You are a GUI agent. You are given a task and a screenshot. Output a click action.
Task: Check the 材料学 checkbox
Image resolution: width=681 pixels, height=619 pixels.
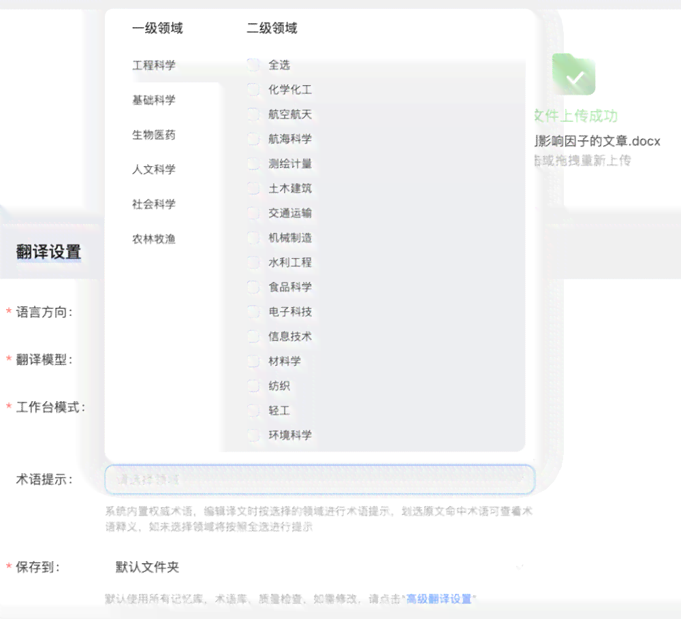pos(253,361)
